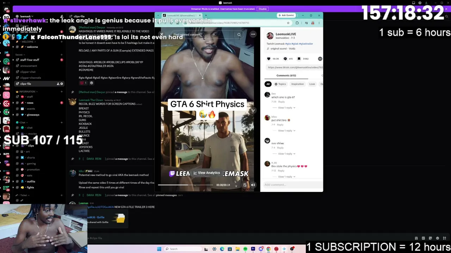Open Spotify from the taskbar
The image size is (451, 253).
coord(245,249)
